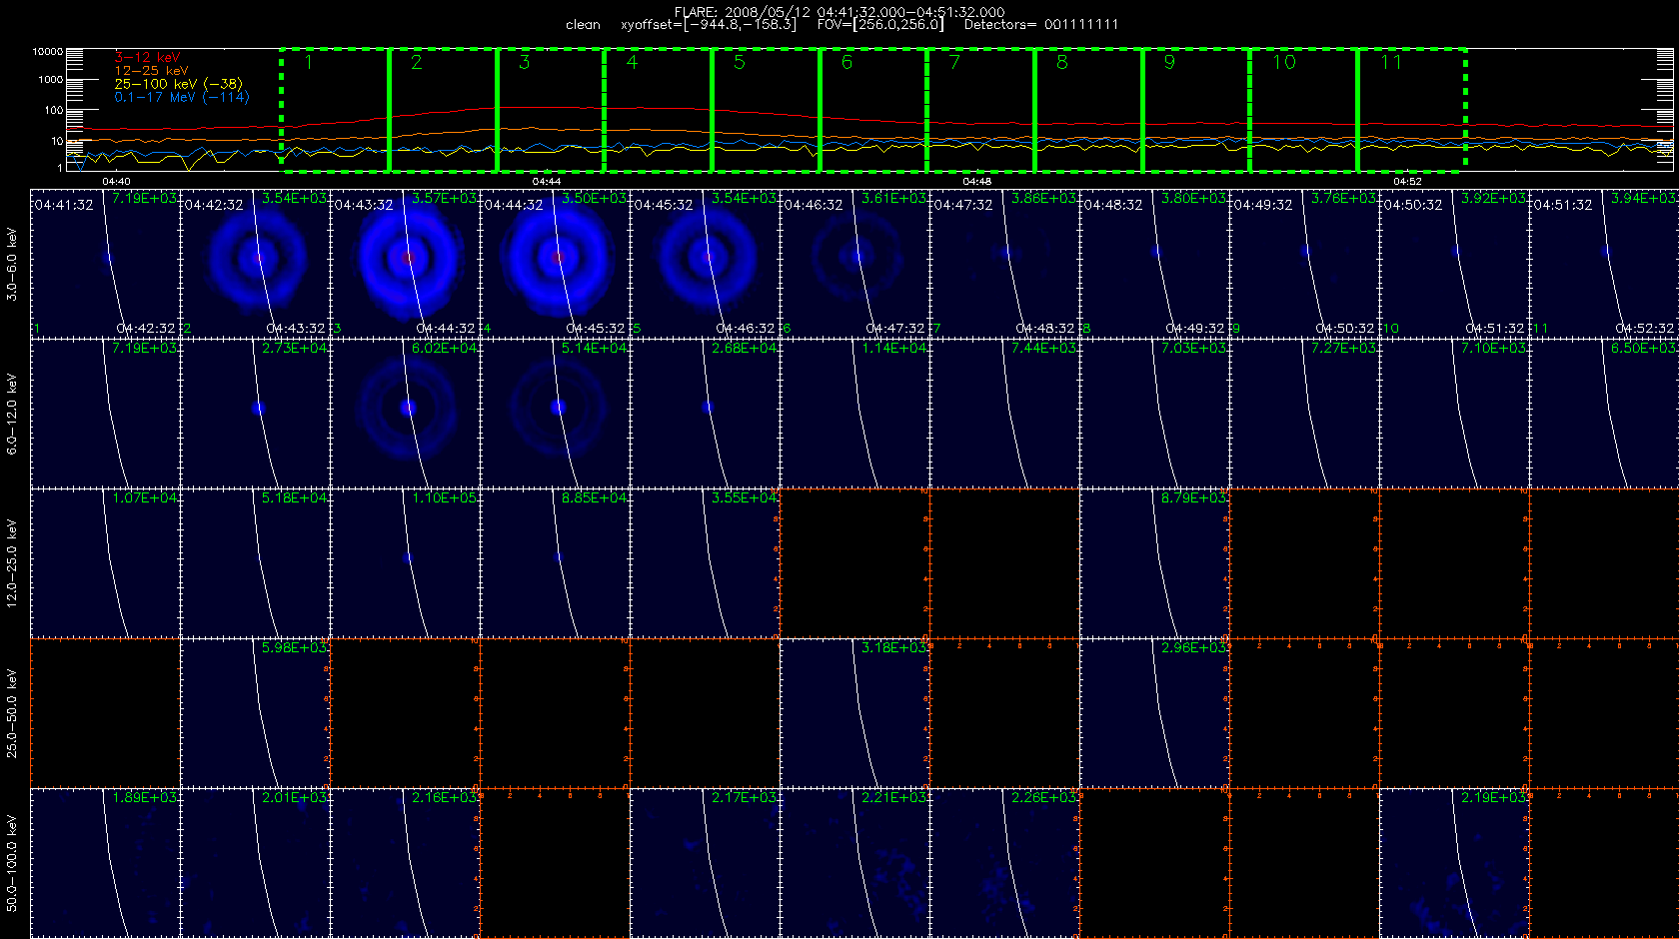Select time interval 8 in the light curve
Screen dimensions: 1679x939
pos(1089,110)
